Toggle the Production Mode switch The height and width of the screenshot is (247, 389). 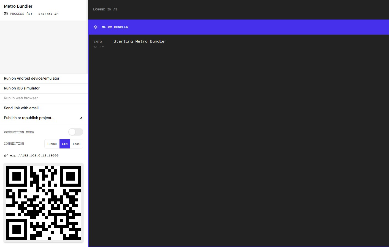coord(76,132)
